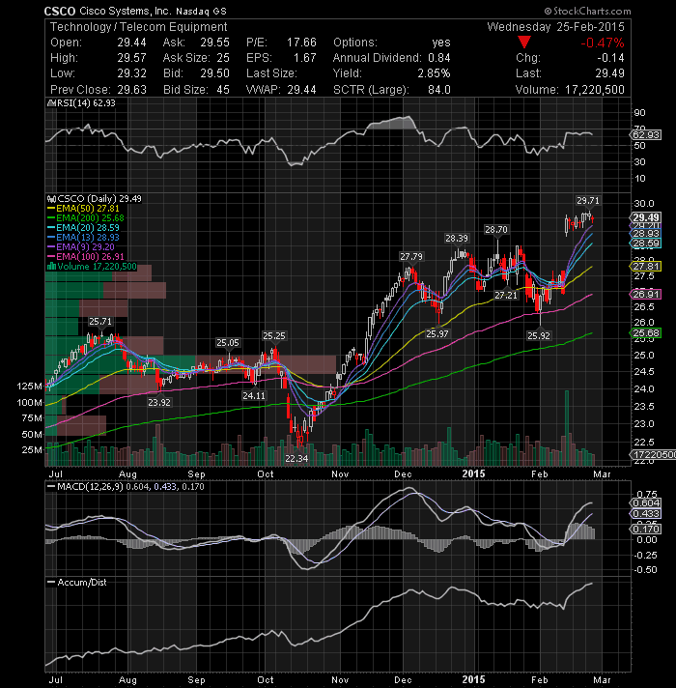Viewport: 676px width, 688px height.
Task: Click the Volume 17,220,500 legend entry
Action: click(x=92, y=267)
